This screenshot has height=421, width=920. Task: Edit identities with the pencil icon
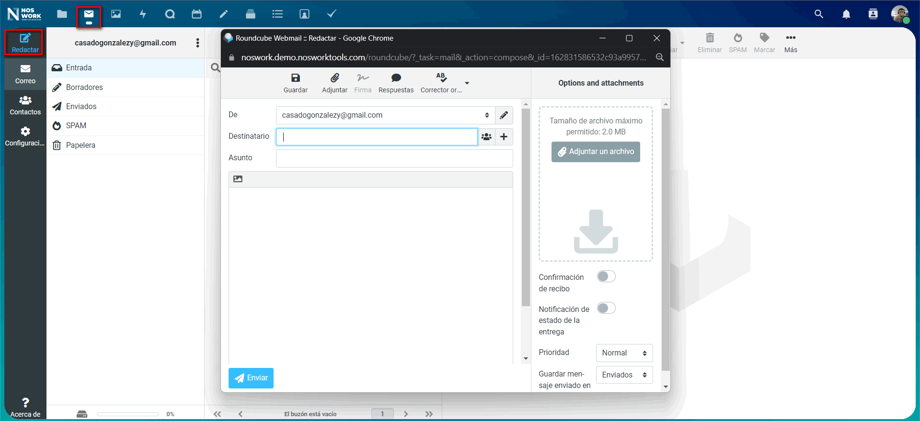point(504,115)
